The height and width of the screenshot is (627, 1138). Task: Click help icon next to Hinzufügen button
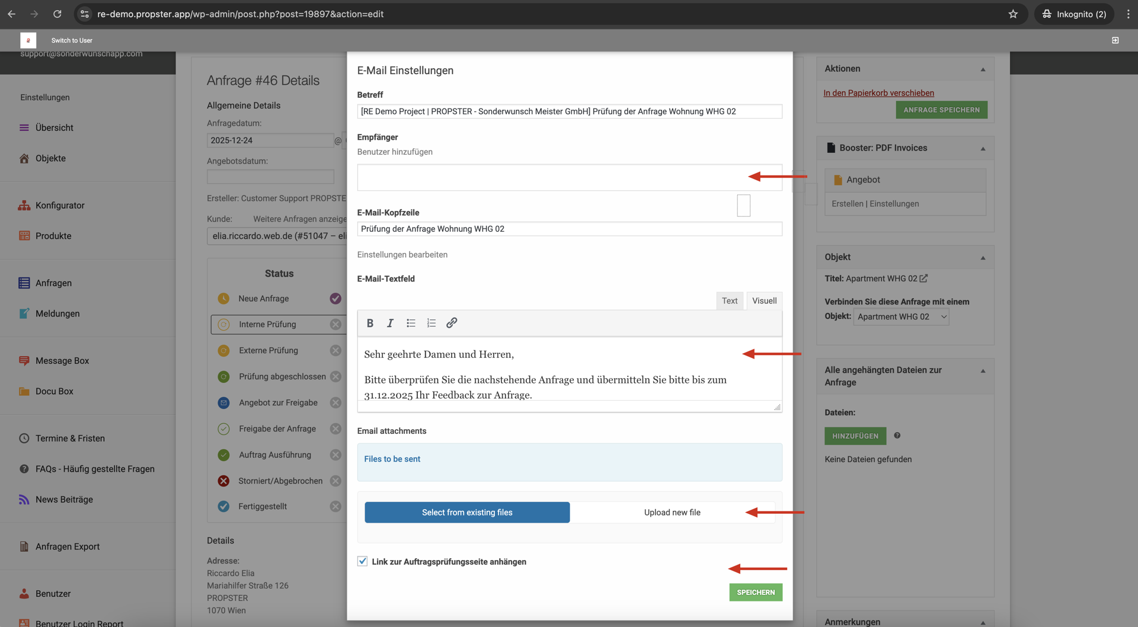click(x=897, y=436)
